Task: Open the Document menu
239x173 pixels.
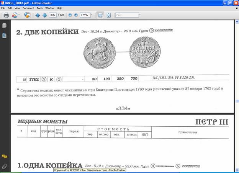Action: 28,8
